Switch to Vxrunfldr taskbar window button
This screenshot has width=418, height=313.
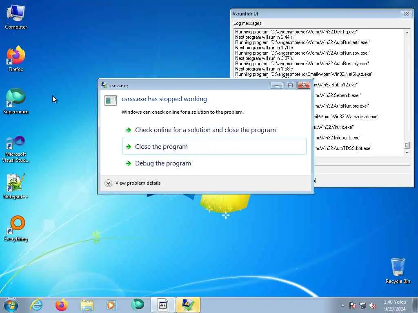tap(162, 305)
